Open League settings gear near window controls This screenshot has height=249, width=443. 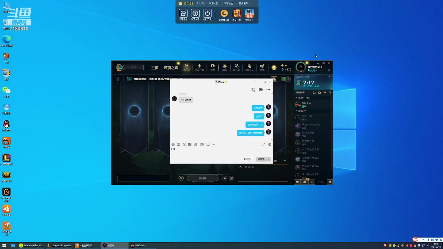(324, 63)
